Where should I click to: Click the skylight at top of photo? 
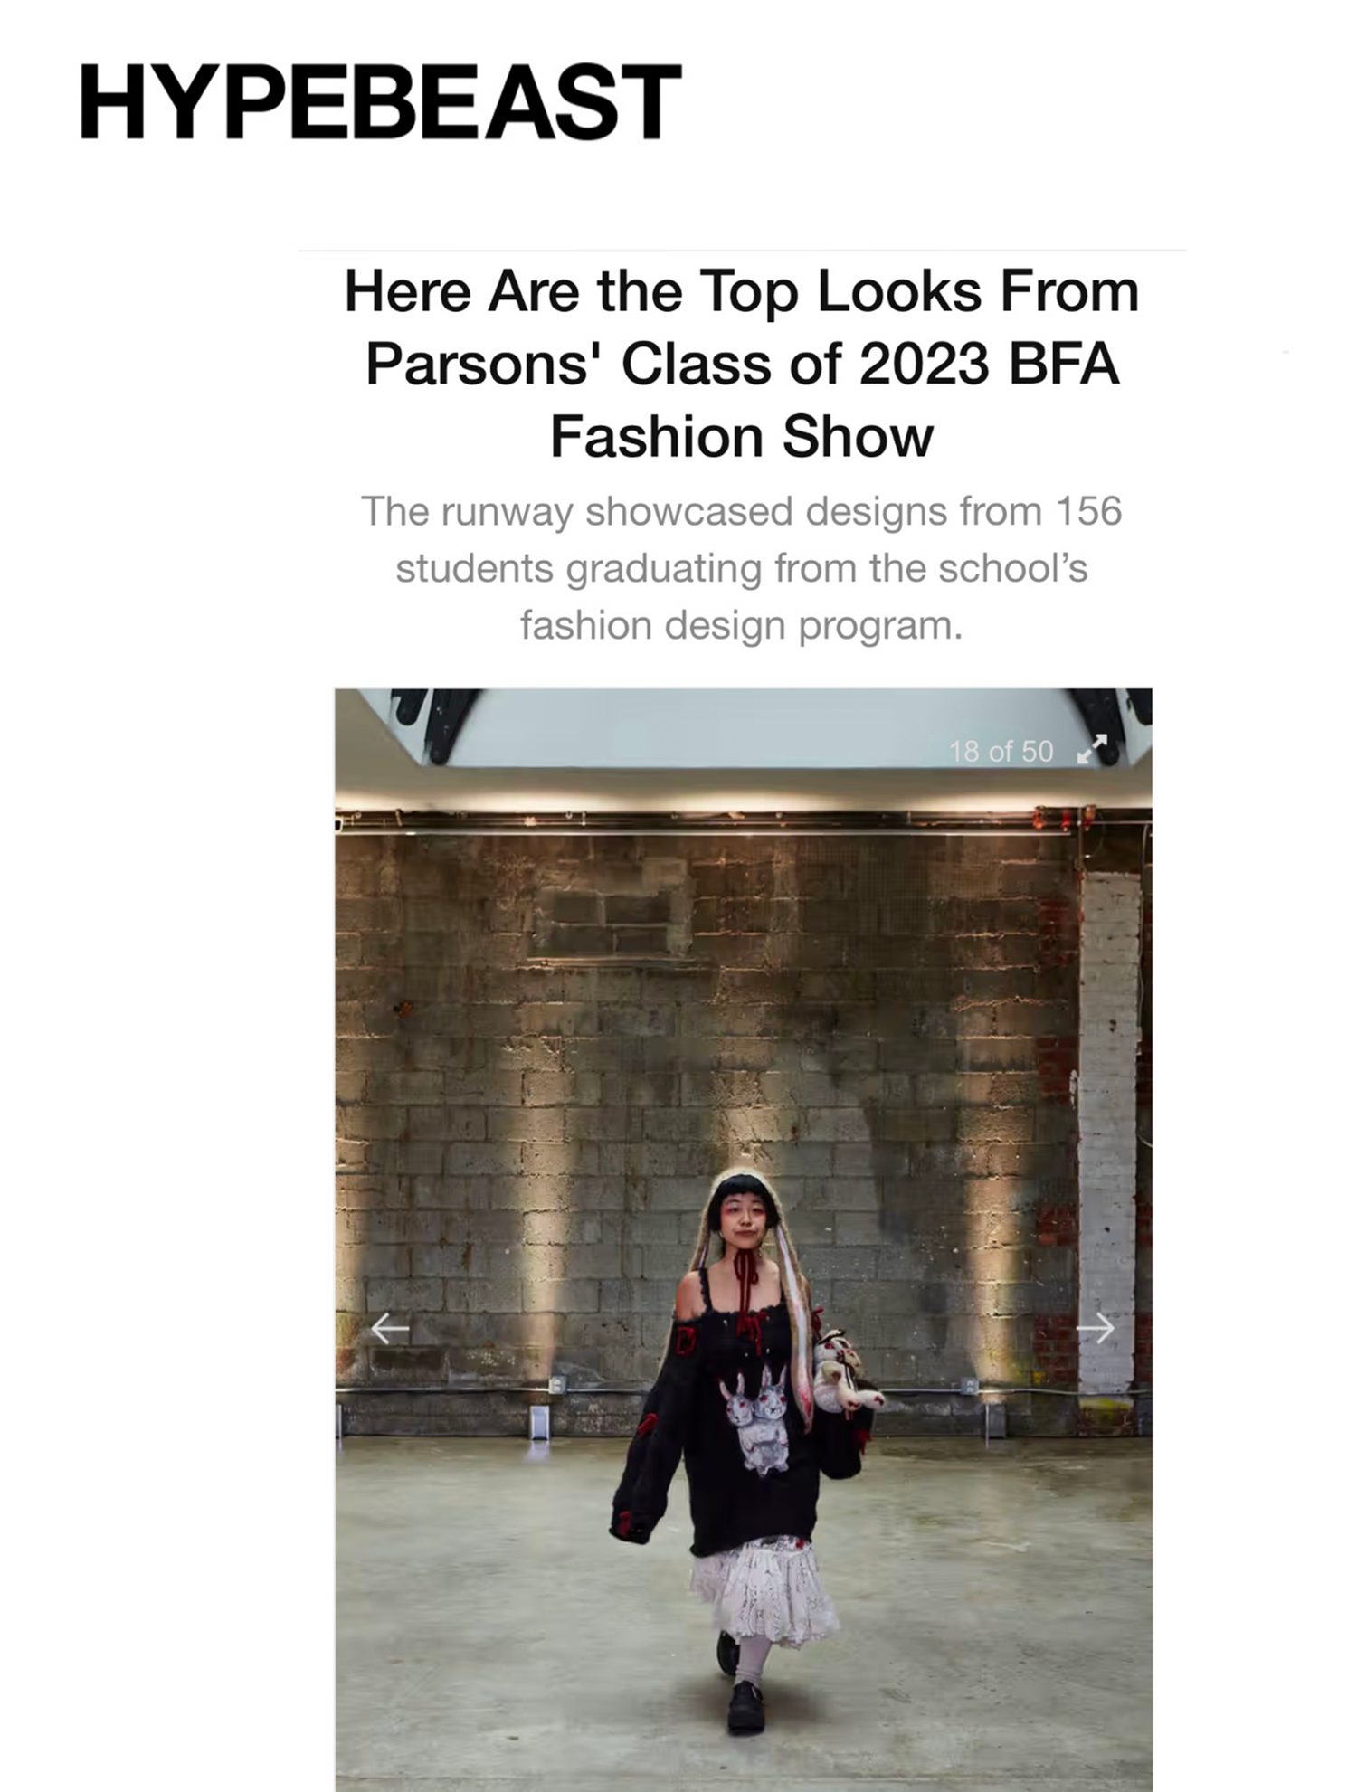click(x=743, y=728)
